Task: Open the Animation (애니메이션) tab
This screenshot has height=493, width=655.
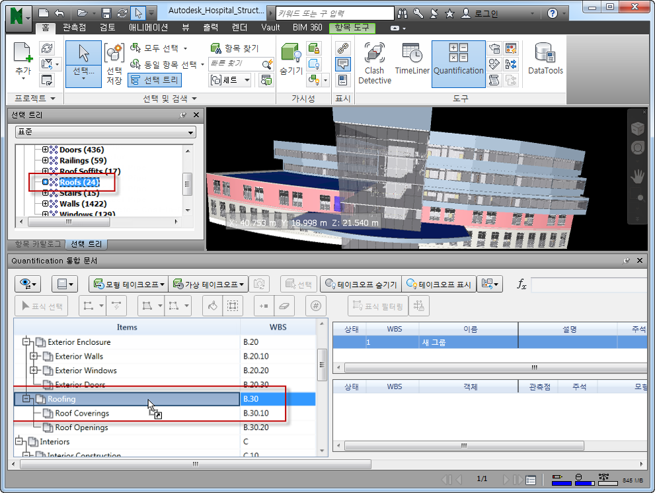Action: 148,28
